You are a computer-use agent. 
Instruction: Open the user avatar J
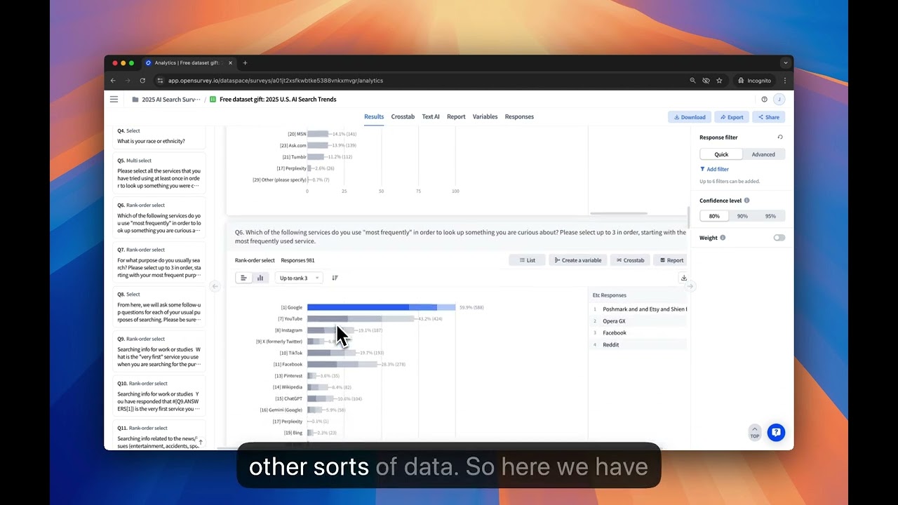779,100
